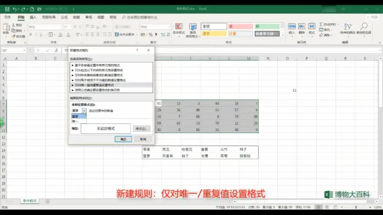Select 唯一 (unique) option in dropdown list
The height and width of the screenshot is (215, 383).
(x=79, y=121)
